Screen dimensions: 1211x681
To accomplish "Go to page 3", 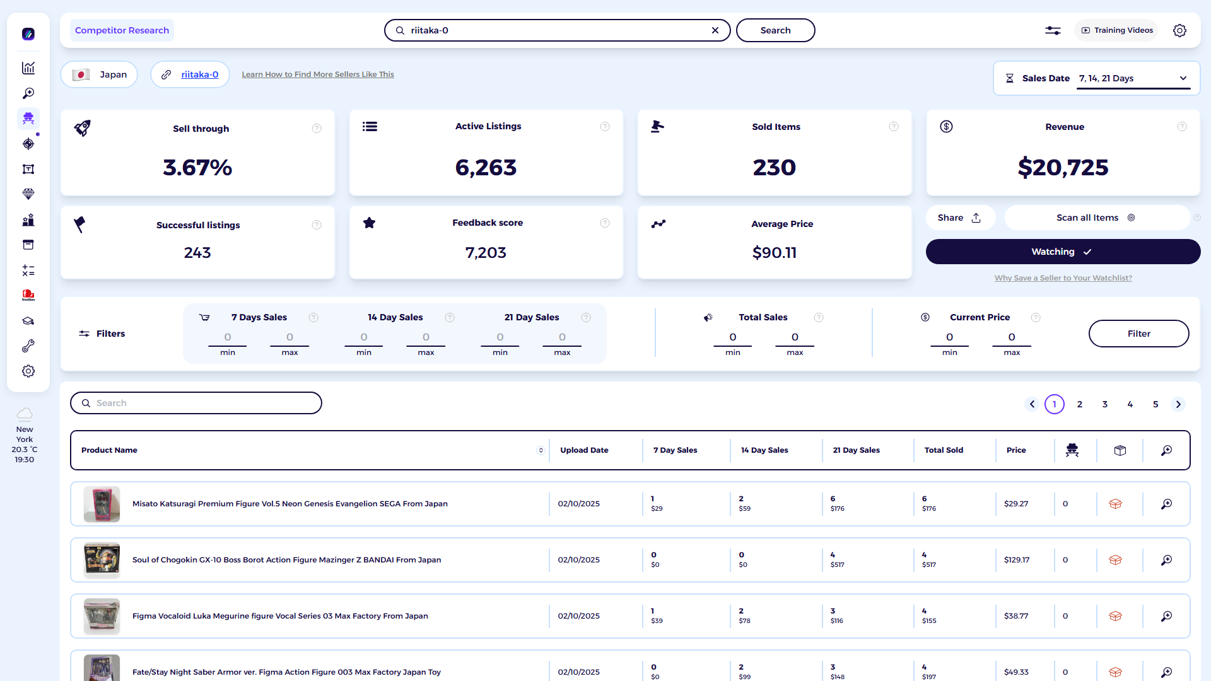I will tap(1105, 404).
